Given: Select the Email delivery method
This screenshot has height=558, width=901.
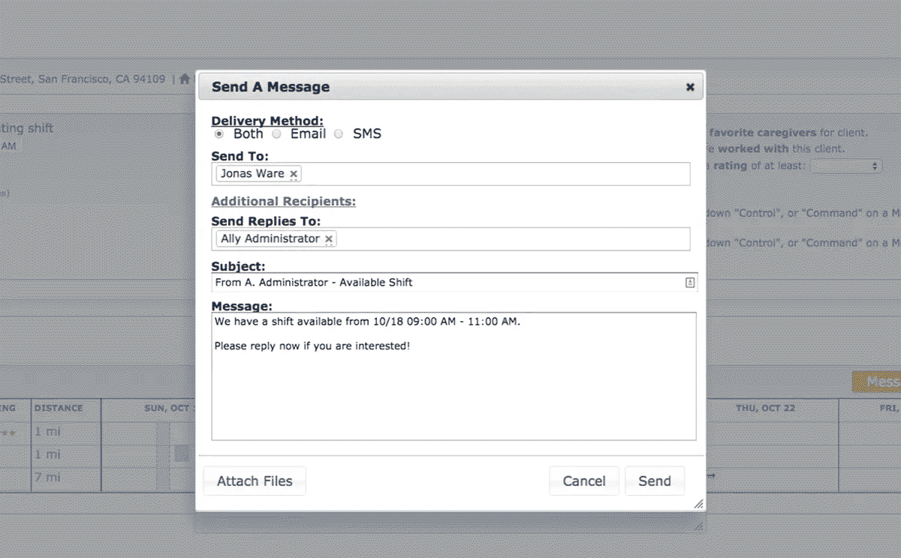Looking at the screenshot, I should coord(276,134).
